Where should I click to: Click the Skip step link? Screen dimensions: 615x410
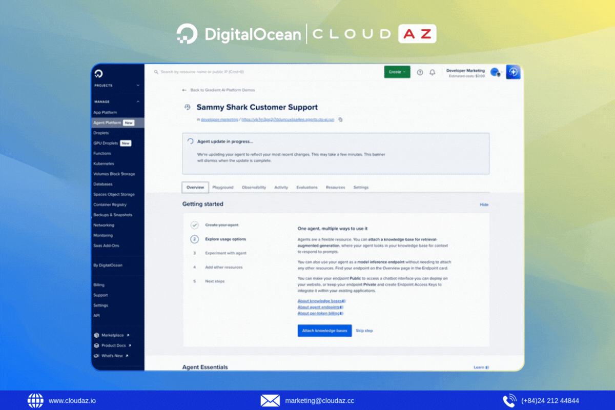point(364,331)
